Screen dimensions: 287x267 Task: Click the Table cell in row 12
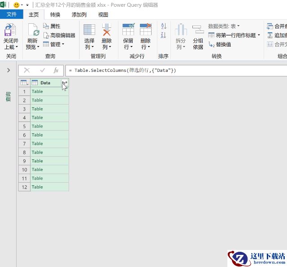click(x=50, y=187)
